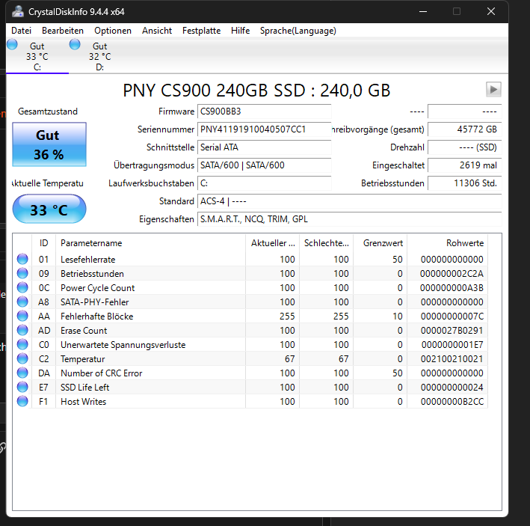Open the Ansicht menu

click(x=157, y=31)
